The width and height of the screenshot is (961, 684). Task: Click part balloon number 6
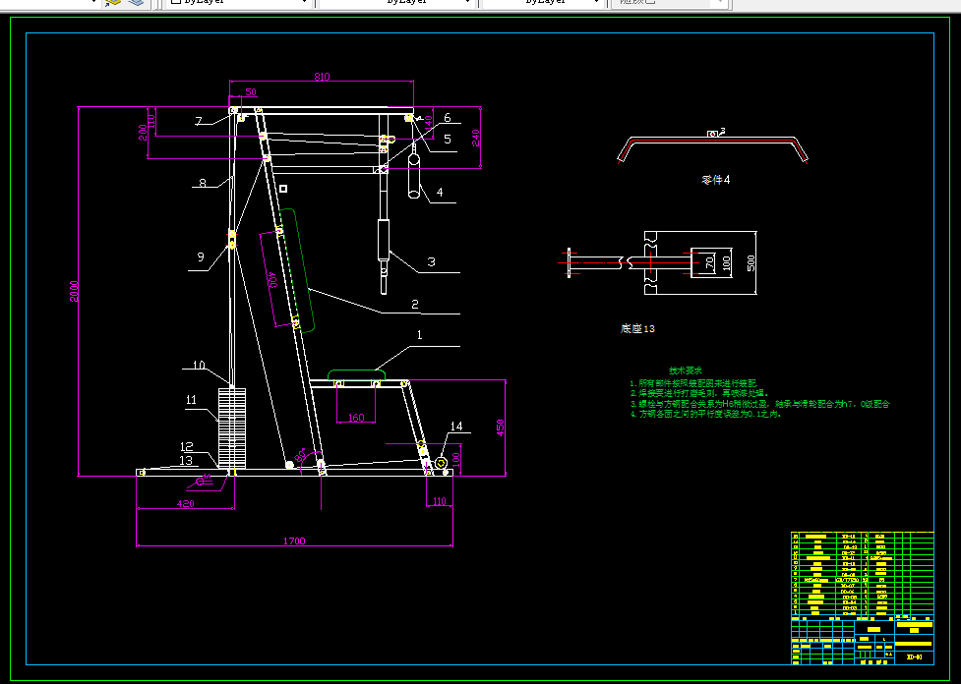[447, 118]
